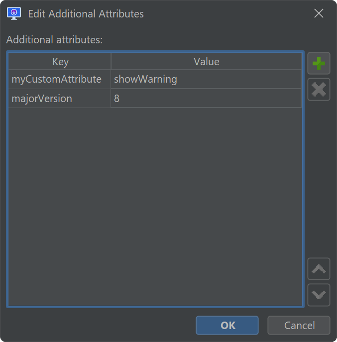The height and width of the screenshot is (342, 337).
Task: Remove selected attribute with X icon
Action: (x=319, y=90)
